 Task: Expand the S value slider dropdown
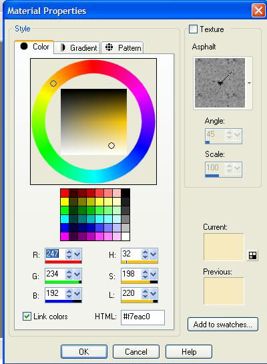pos(153,275)
